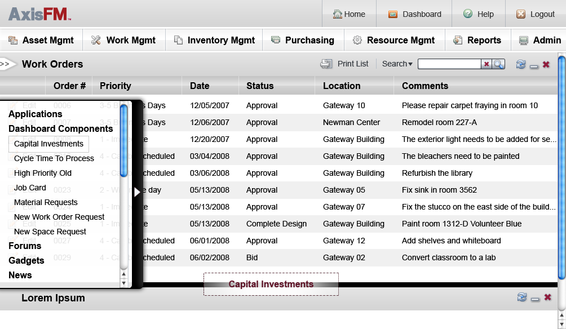Click into the search text field
Screen dimensions: 566x329
pos(449,64)
